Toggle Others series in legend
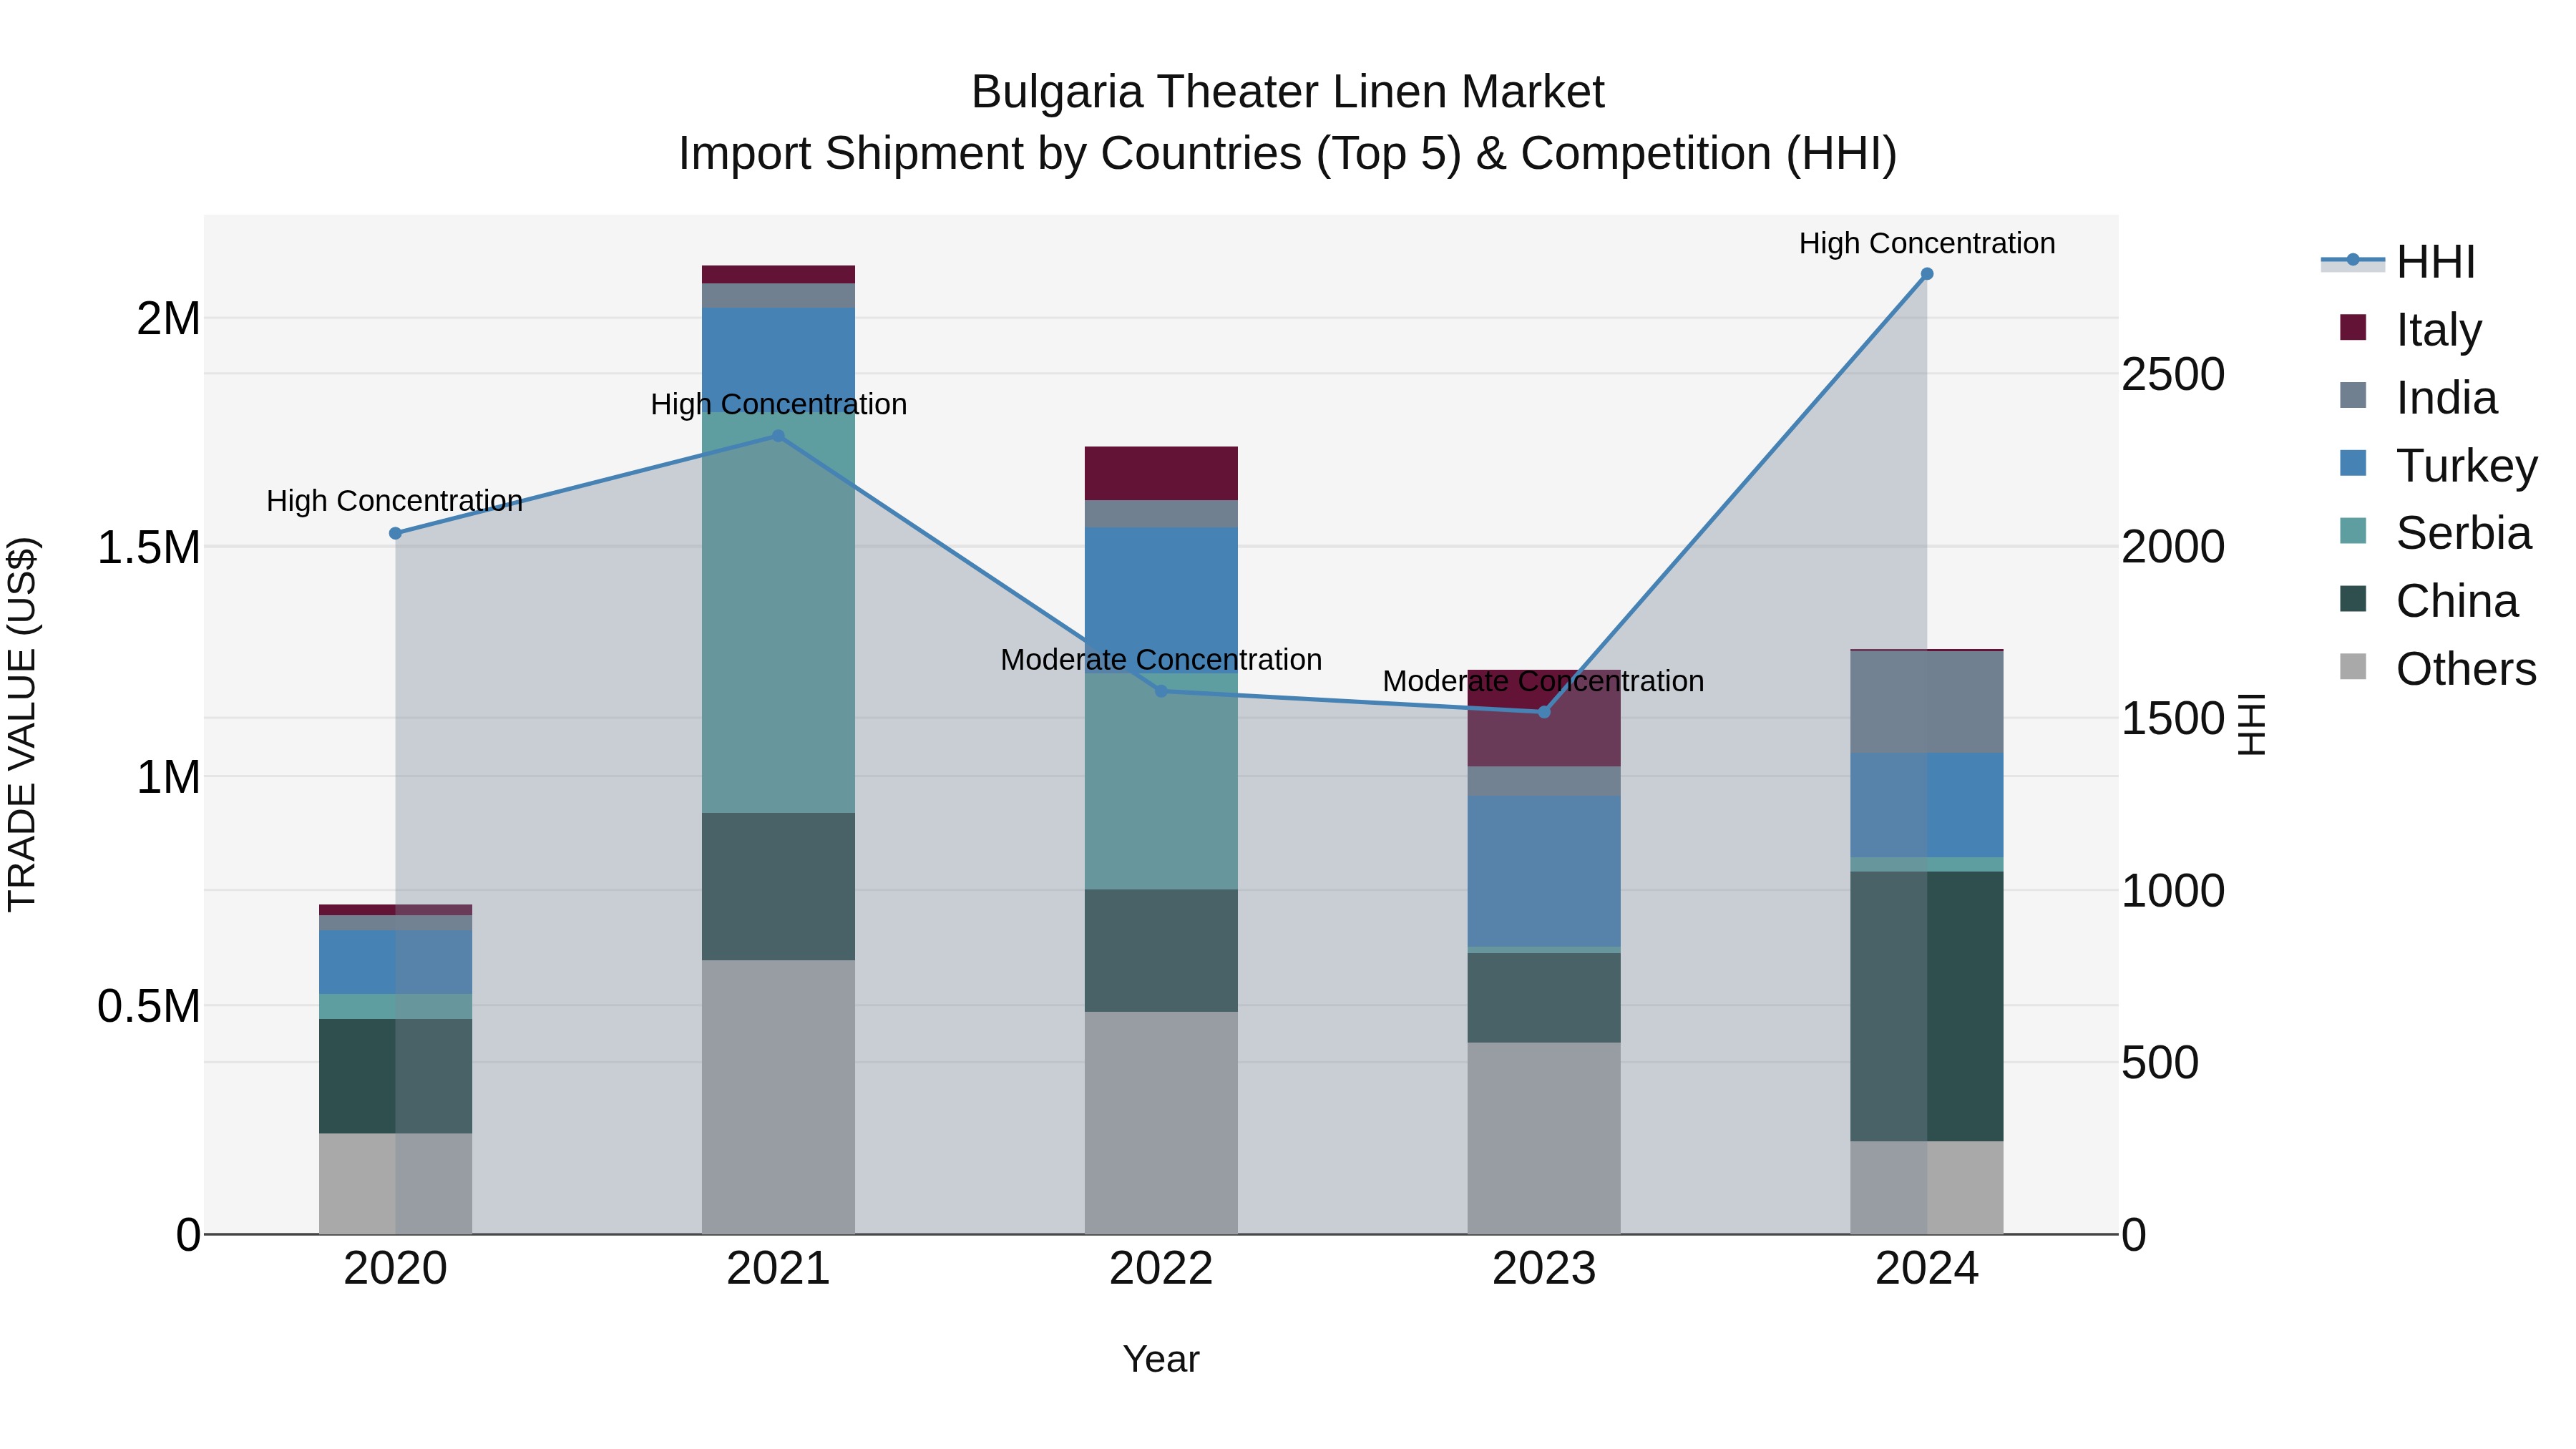Image resolution: width=2576 pixels, height=1449 pixels. (2438, 669)
